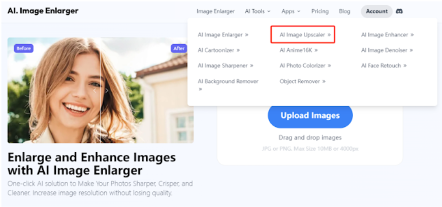
Task: Click the After badge on the photo
Action: (x=179, y=48)
